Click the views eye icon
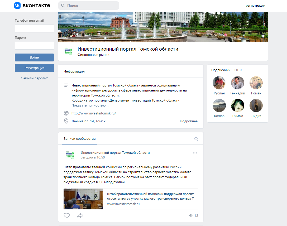Screen dimensions: 287x226 [190, 215]
